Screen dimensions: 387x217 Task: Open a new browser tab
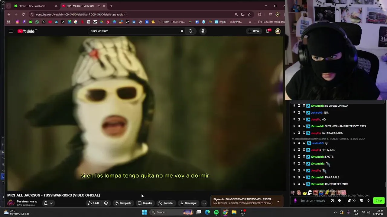(111, 6)
